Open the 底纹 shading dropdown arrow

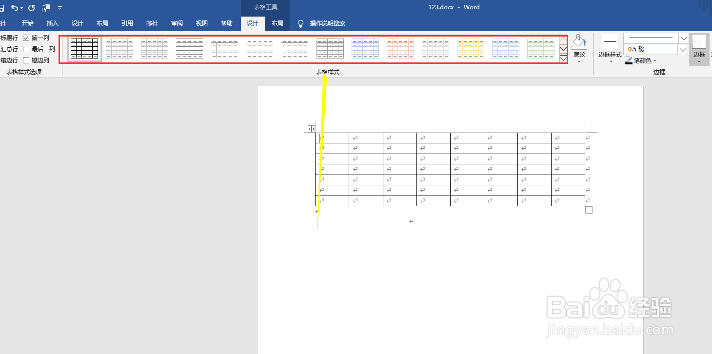(579, 62)
